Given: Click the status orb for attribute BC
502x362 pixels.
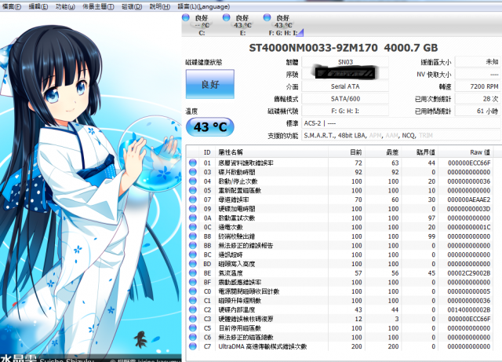Looking at the screenshot, I should point(193,254).
